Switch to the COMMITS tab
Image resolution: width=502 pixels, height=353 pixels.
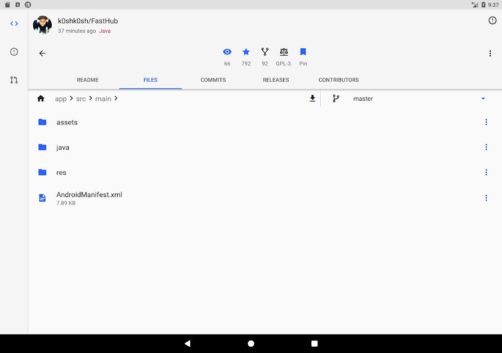click(213, 80)
